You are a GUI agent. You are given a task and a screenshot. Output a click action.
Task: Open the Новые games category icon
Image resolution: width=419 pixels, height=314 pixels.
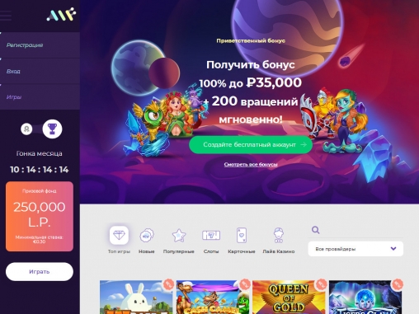coord(146,236)
